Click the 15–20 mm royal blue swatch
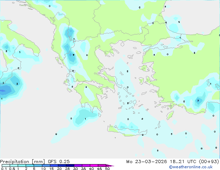220x170 pixels. (54, 165)
